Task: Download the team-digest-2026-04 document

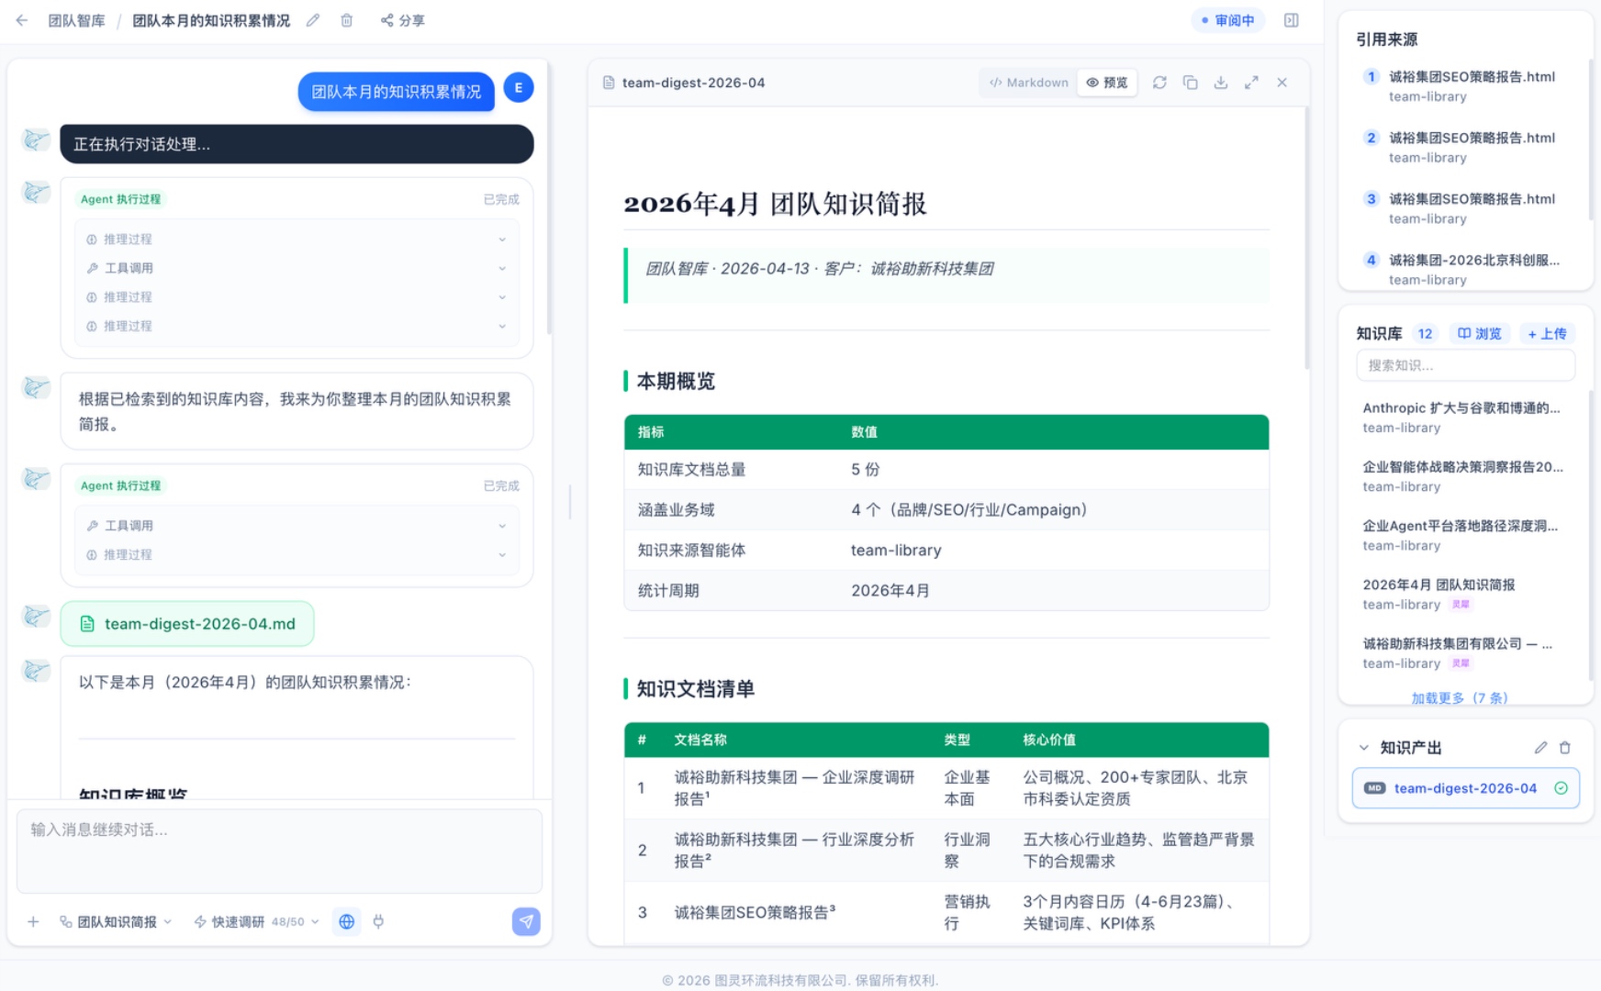Action: pyautogui.click(x=1221, y=83)
